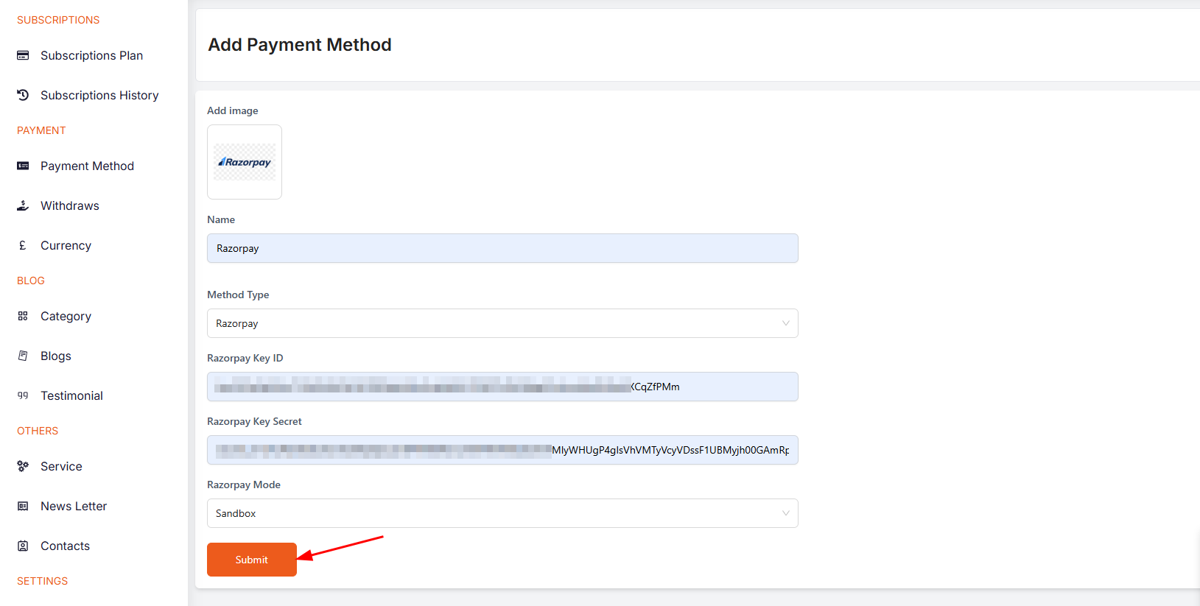Click the Service cogs icon
Image resolution: width=1200 pixels, height=606 pixels.
23,466
